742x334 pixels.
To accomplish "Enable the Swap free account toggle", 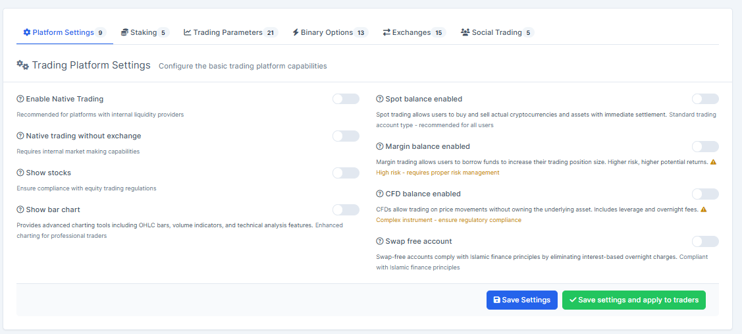I will [705, 241].
